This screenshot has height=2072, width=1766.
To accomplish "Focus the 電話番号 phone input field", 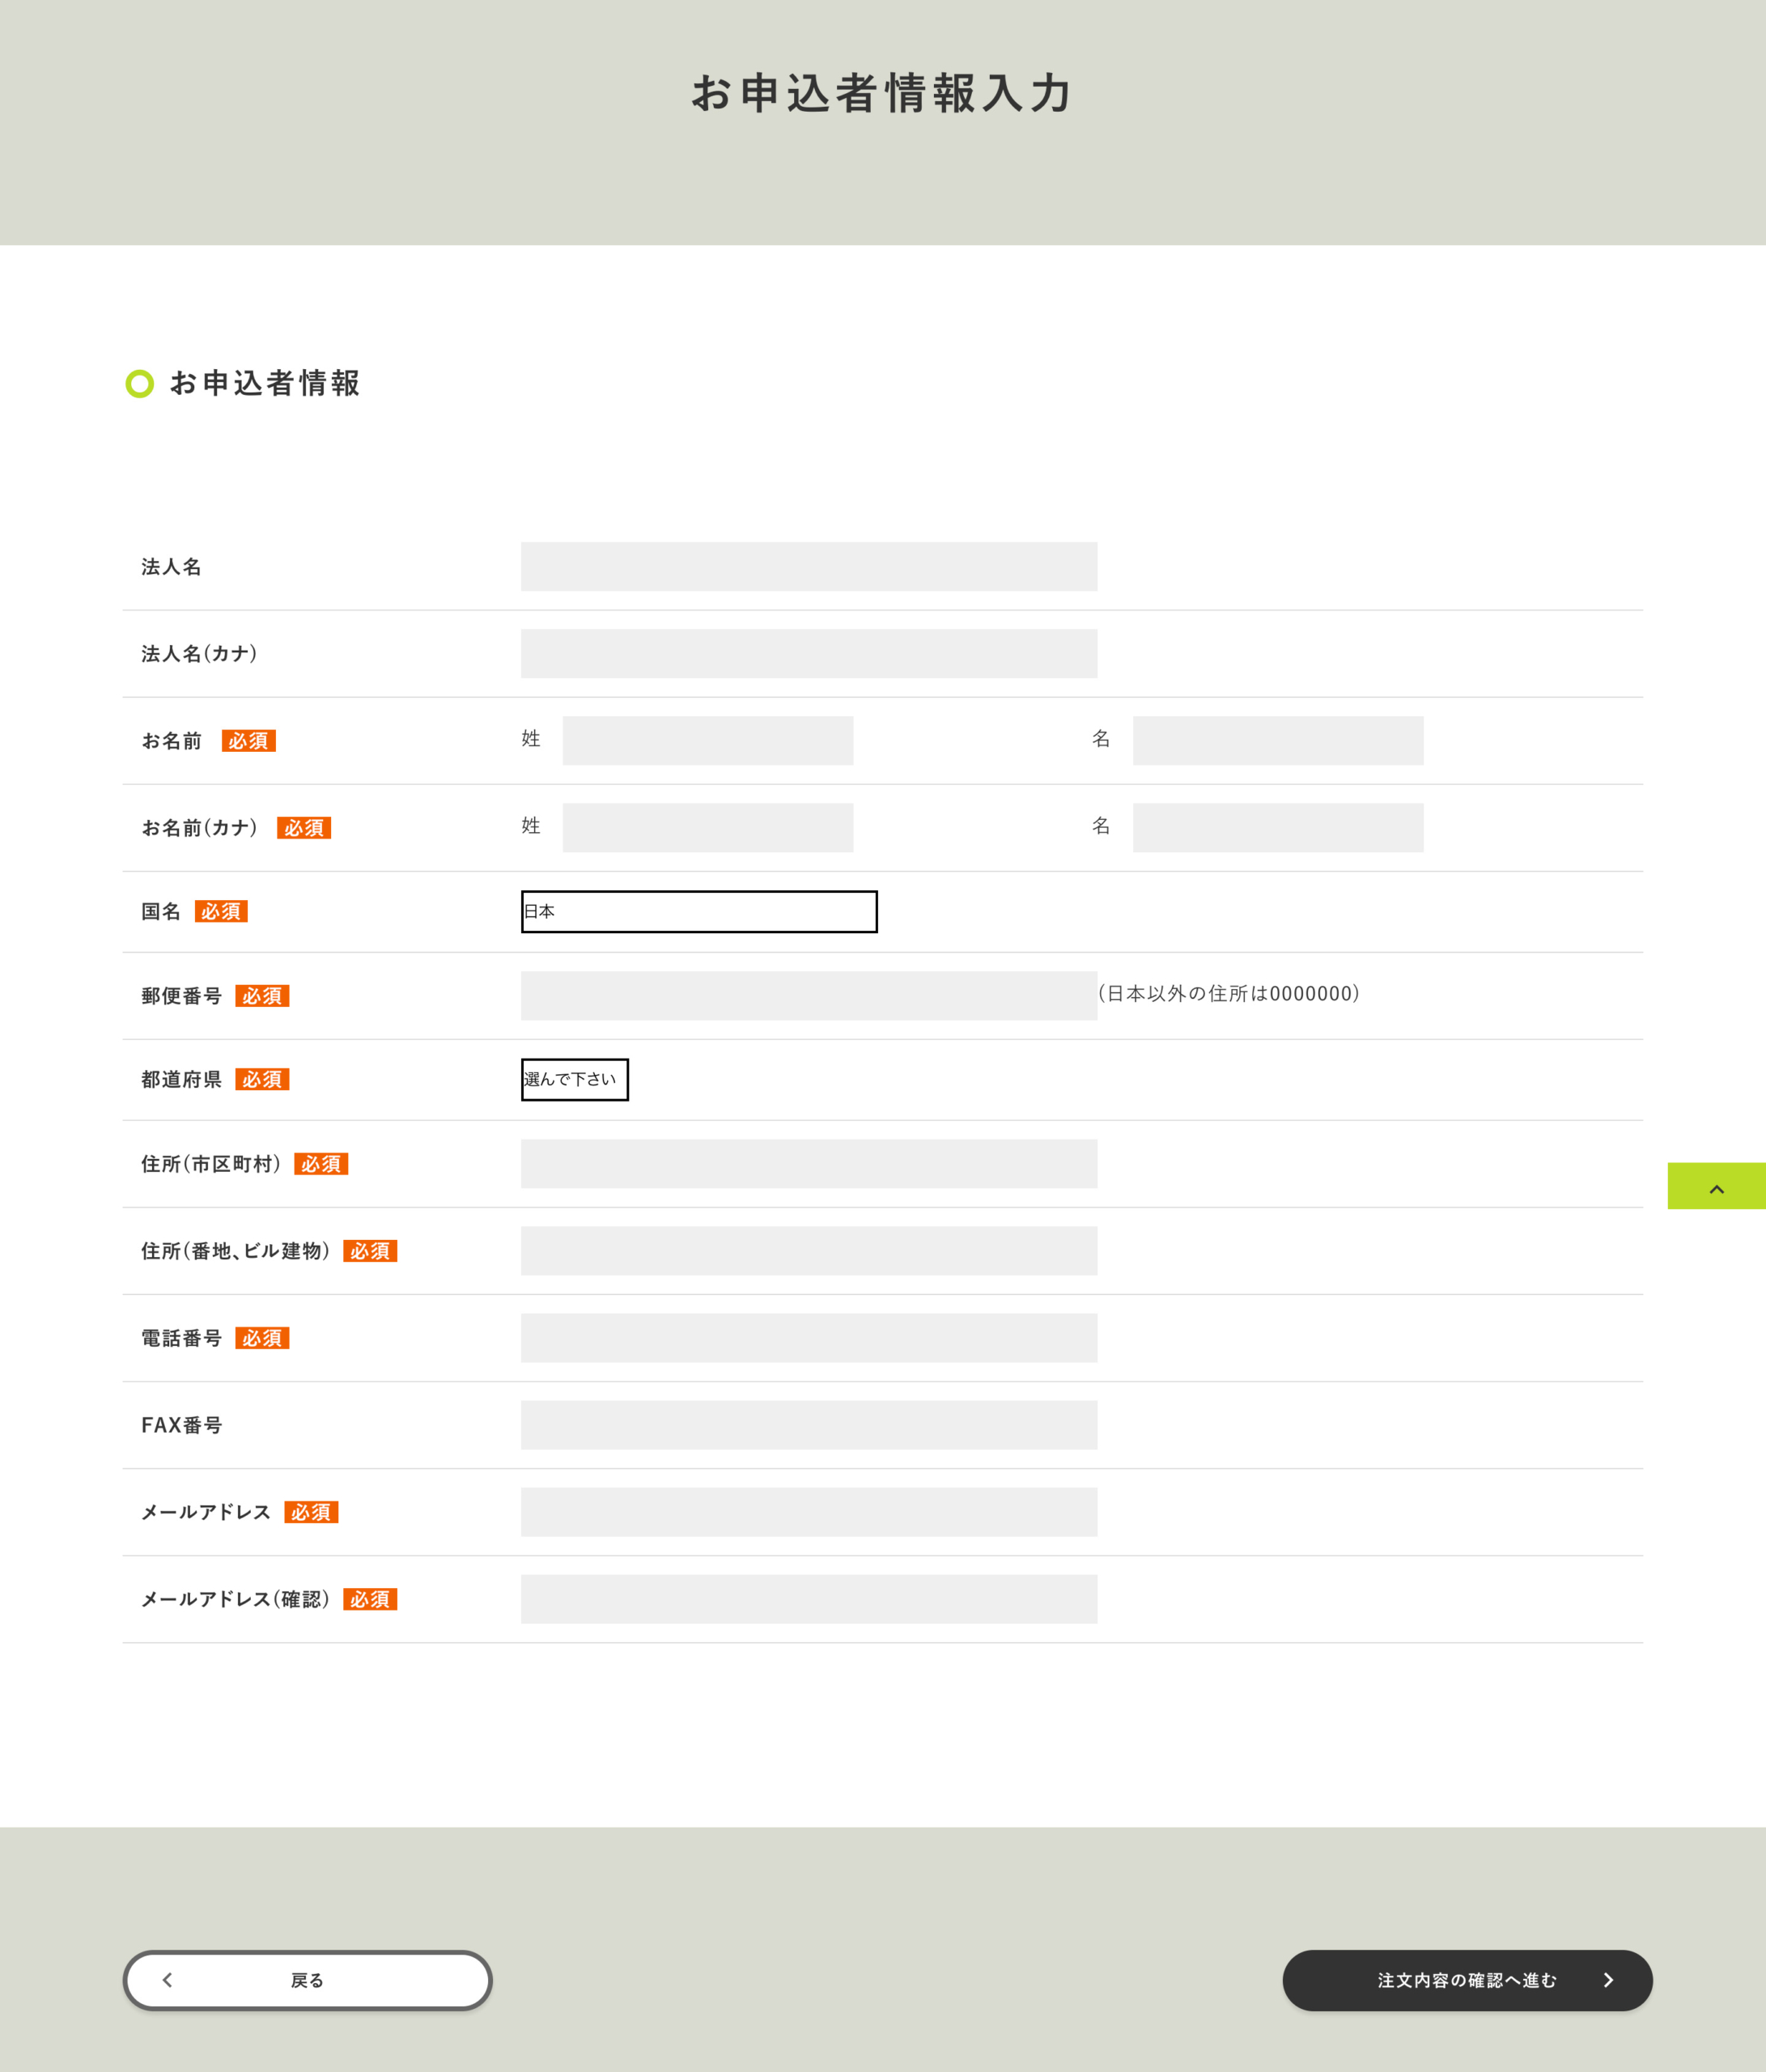I will (x=809, y=1338).
